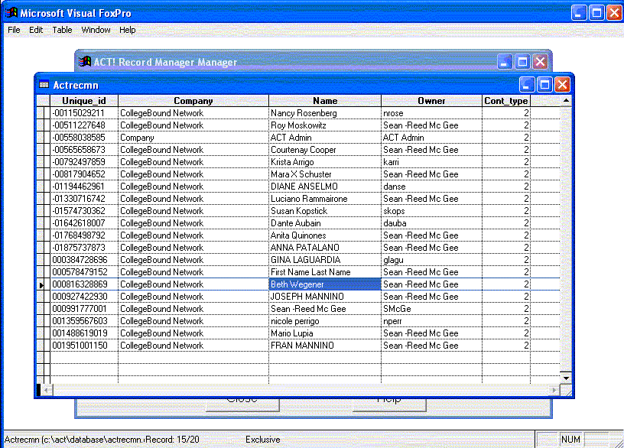Image resolution: width=624 pixels, height=448 pixels.
Task: Select the Susan Kopstick name cell
Action: tap(325, 211)
